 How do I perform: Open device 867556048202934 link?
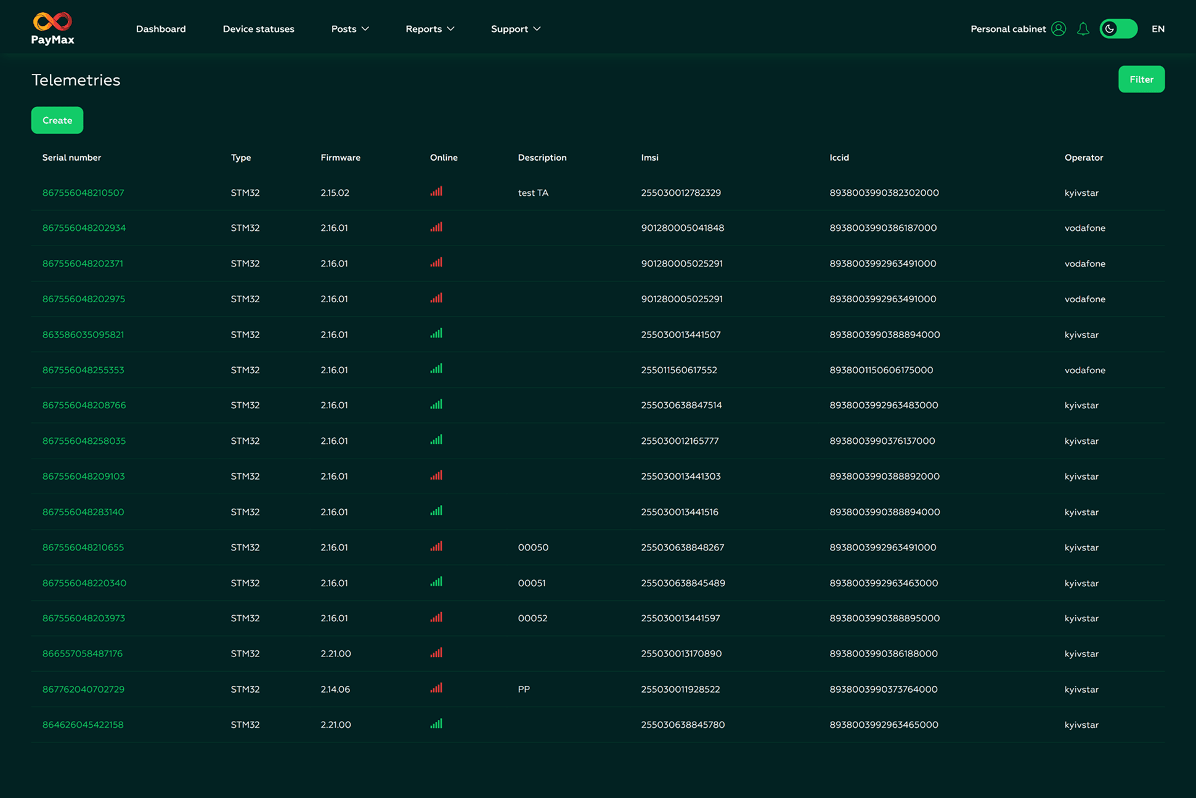pyautogui.click(x=84, y=228)
